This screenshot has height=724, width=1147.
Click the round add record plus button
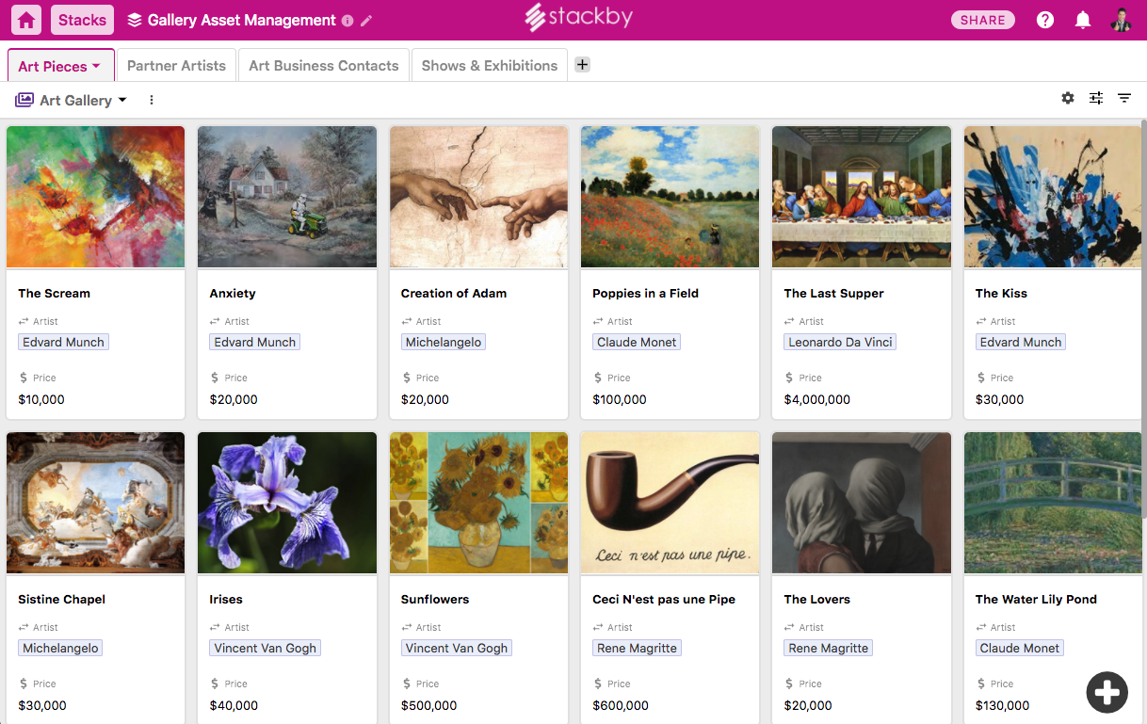coord(1107,692)
